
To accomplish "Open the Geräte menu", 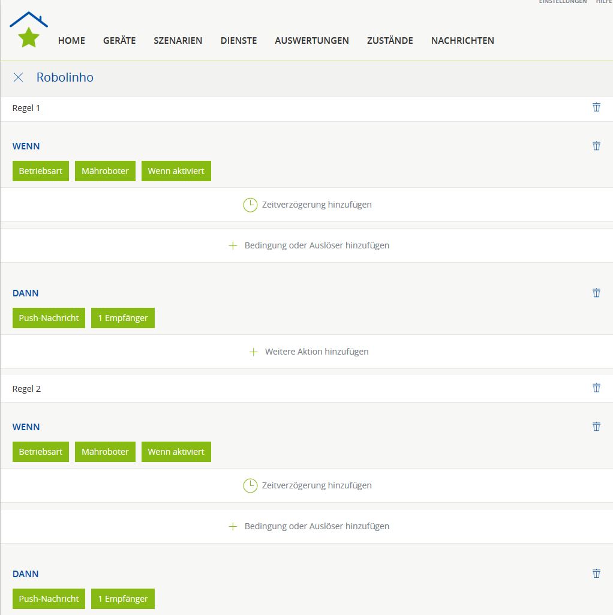I will pos(119,41).
